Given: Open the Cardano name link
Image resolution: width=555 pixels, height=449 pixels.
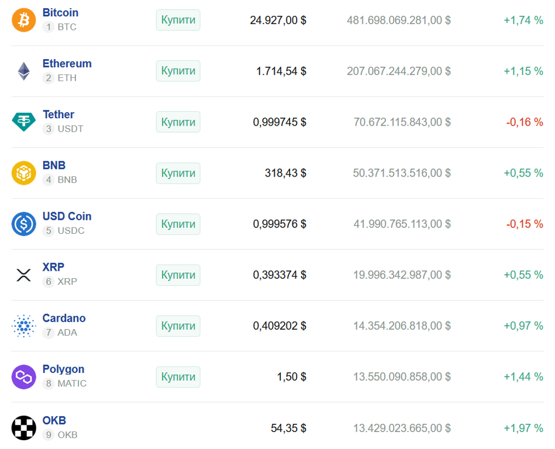Looking at the screenshot, I should (64, 318).
